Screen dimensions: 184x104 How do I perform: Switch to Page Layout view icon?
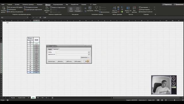click(162, 100)
